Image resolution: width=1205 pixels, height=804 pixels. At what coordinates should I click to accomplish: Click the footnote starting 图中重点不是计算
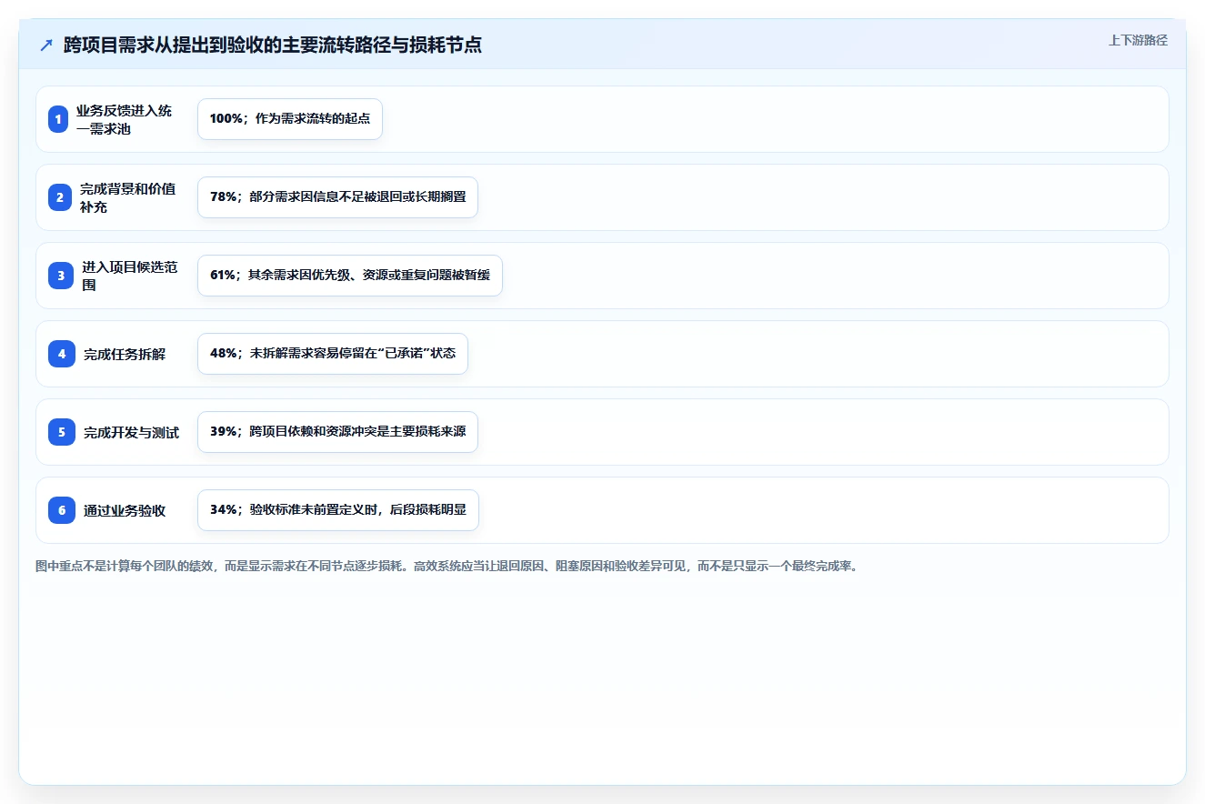(x=447, y=566)
